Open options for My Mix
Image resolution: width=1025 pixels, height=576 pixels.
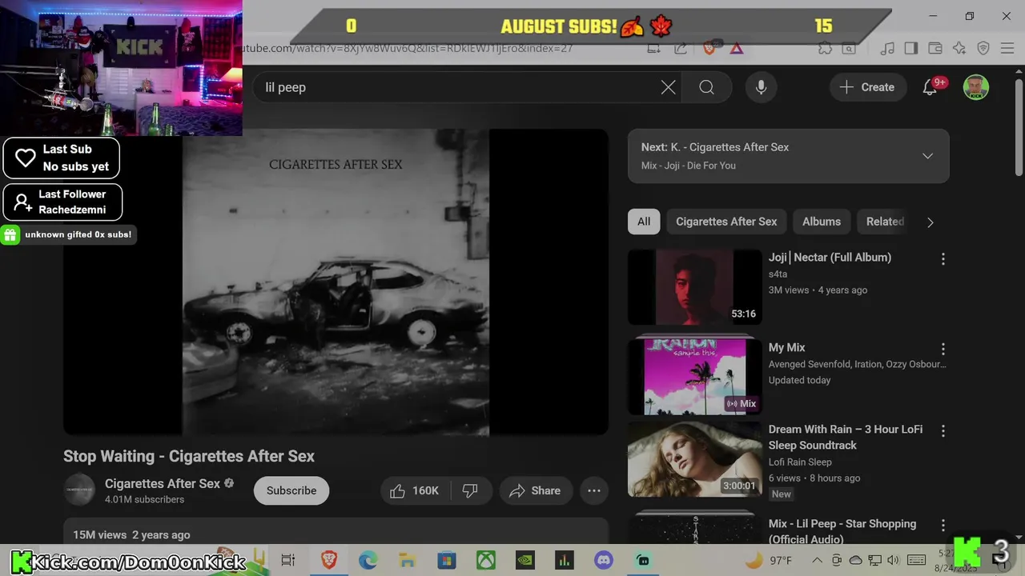(x=943, y=349)
